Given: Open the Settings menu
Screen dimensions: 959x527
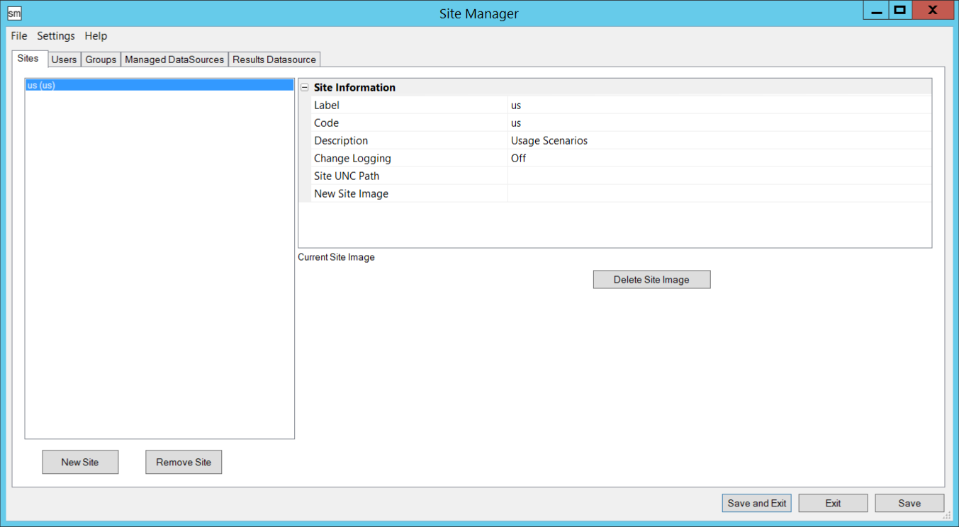Looking at the screenshot, I should point(56,36).
